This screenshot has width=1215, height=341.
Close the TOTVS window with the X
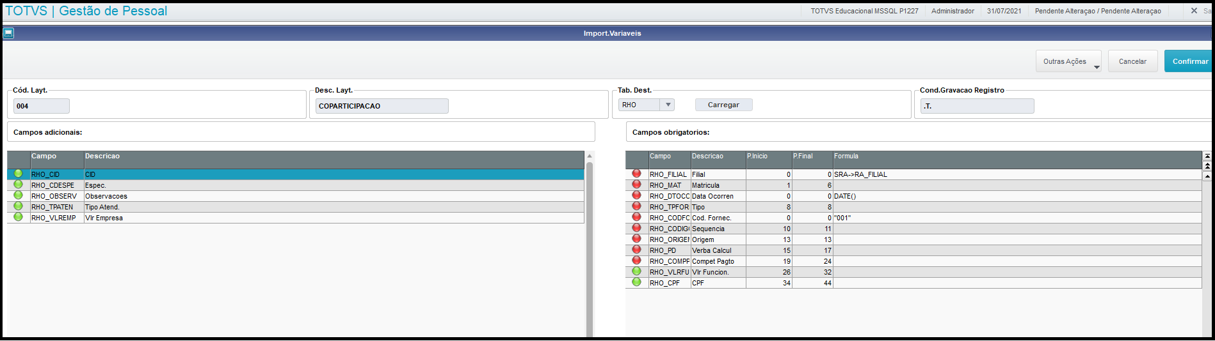point(1194,11)
